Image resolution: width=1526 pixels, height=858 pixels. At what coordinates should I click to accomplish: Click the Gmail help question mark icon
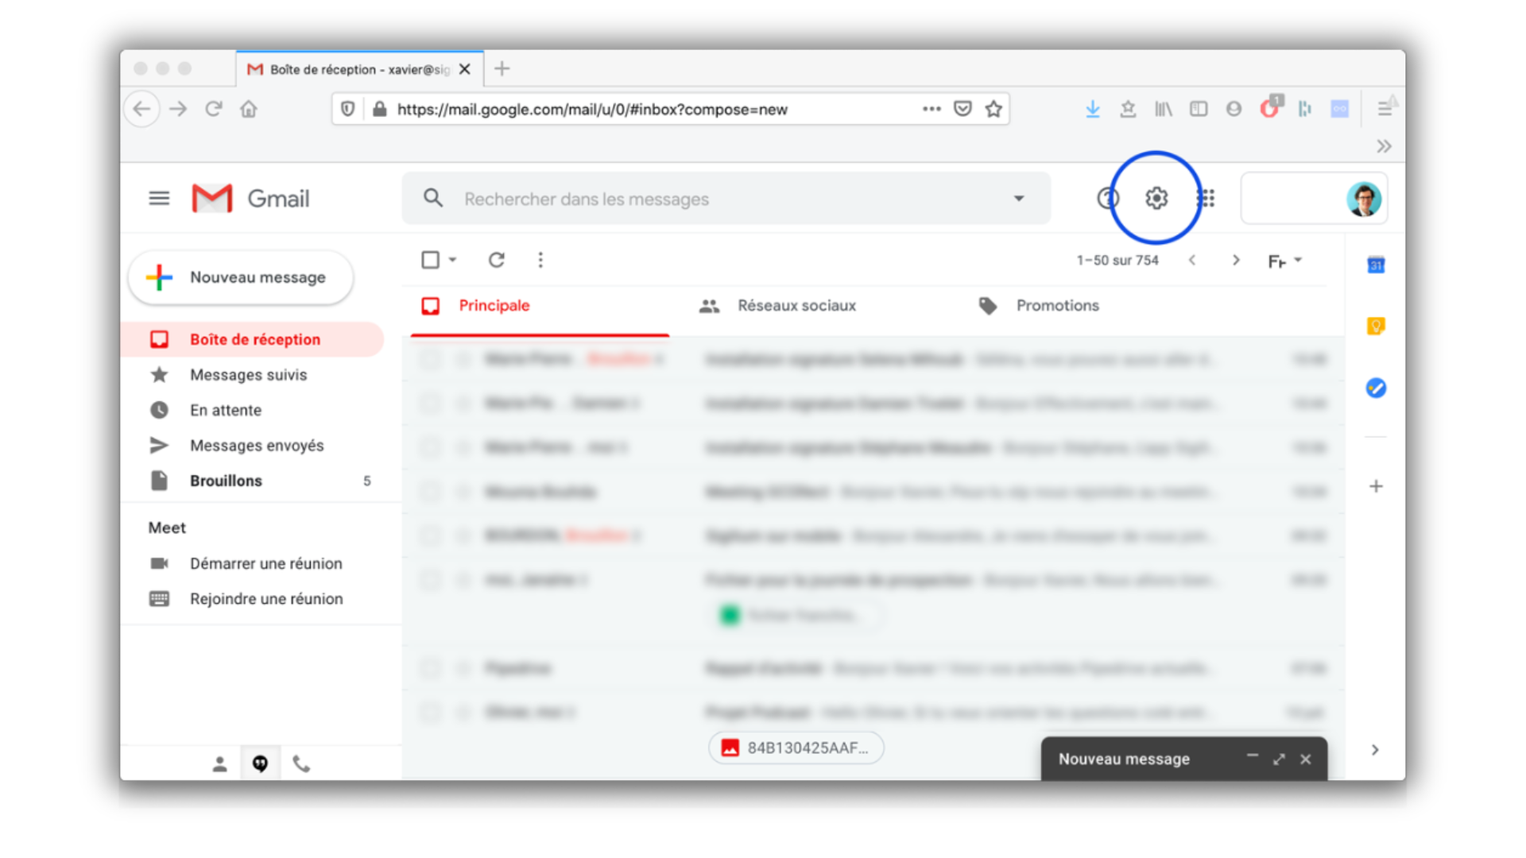[x=1106, y=198]
